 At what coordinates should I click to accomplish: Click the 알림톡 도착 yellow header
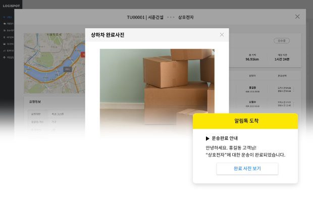(x=245, y=121)
